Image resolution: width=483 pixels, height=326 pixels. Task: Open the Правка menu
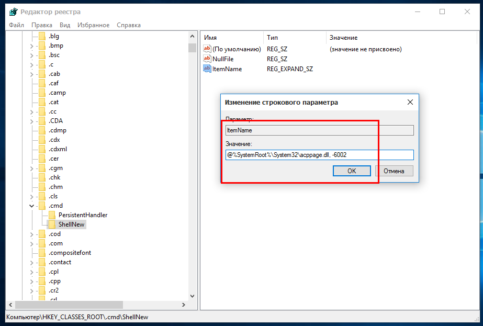[41, 25]
